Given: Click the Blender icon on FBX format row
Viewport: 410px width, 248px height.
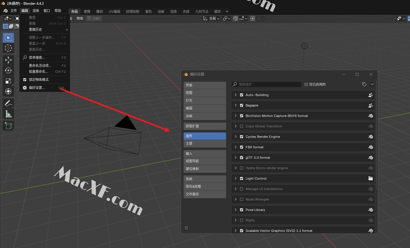Looking at the screenshot, I should (371, 147).
